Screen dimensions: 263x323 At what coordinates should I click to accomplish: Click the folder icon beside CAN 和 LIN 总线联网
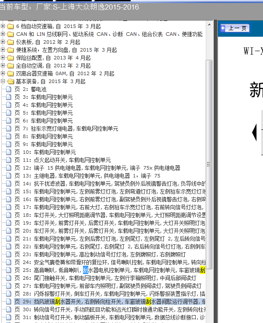click(x=10, y=34)
